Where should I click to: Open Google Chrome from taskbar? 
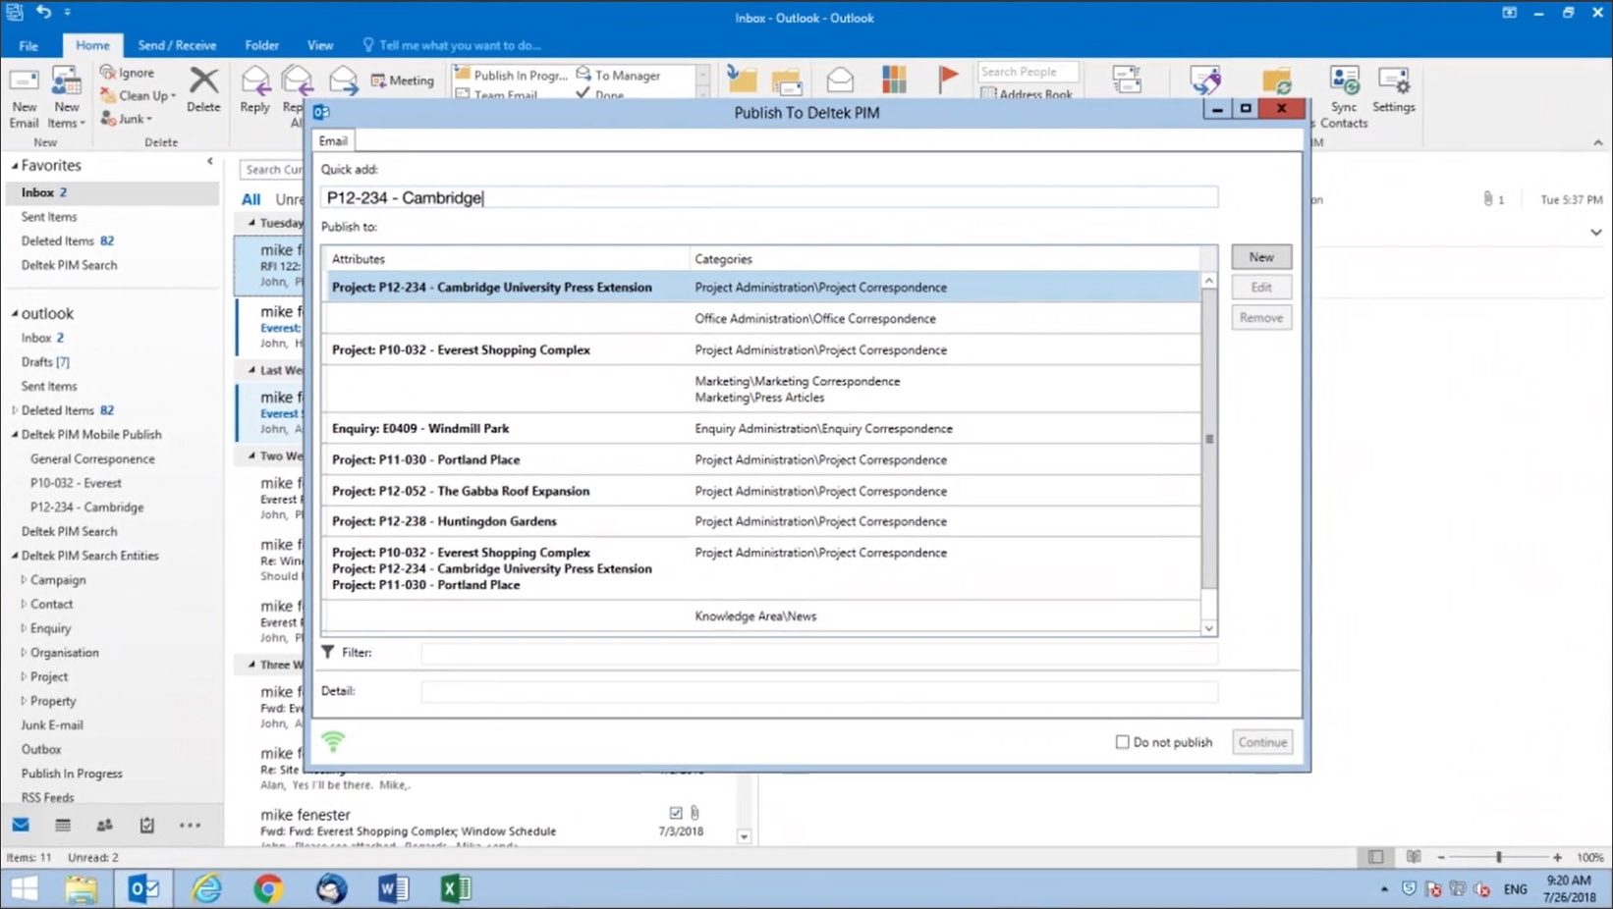click(267, 888)
